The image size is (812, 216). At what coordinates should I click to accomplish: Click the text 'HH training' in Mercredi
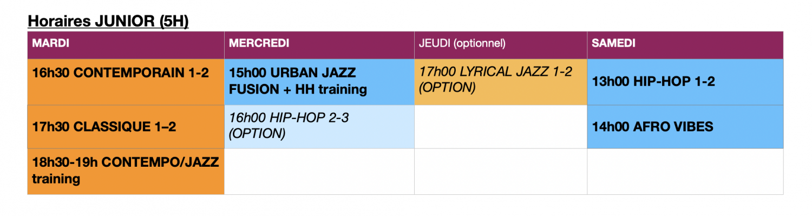[x=331, y=89]
